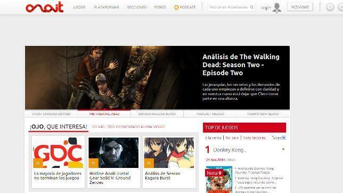Click the ¡Ojo, que interesa! heading

(x=59, y=126)
